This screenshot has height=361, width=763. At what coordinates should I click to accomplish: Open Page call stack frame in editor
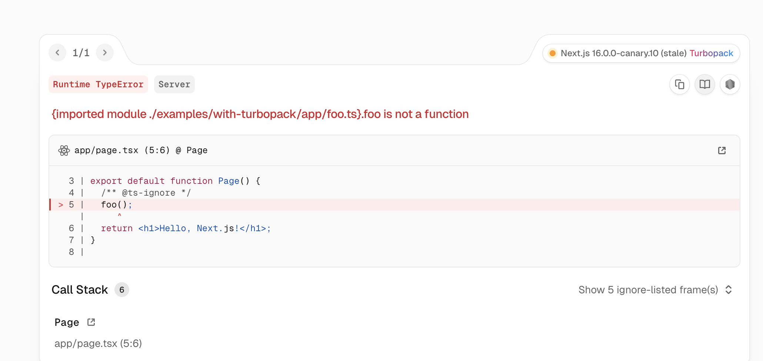click(x=91, y=322)
